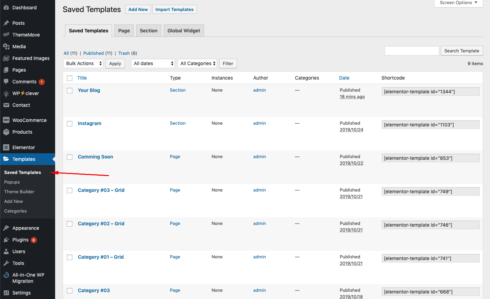Open the Trash filter link

click(x=124, y=53)
